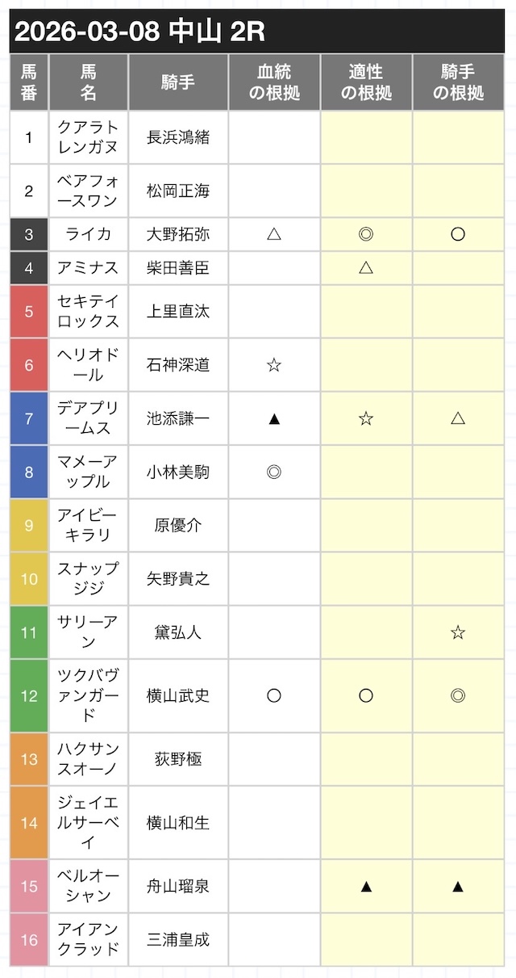Image resolution: width=516 pixels, height=978 pixels.
Task: Click the race title 2026-03-08 中山 2R
Action: point(140,31)
